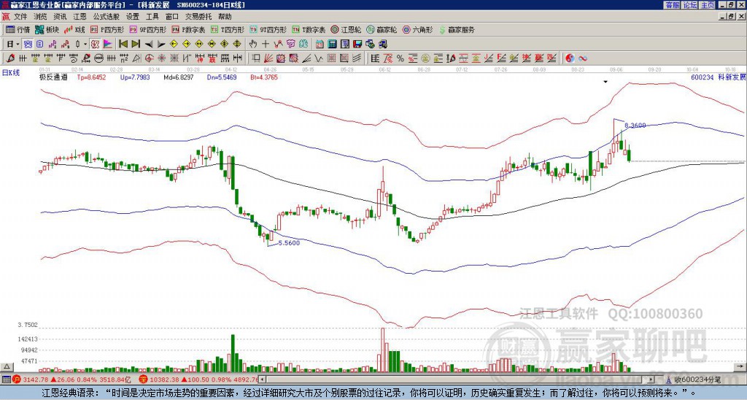Open the 浏览 menu
The width and height of the screenshot is (747, 400).
[41, 17]
